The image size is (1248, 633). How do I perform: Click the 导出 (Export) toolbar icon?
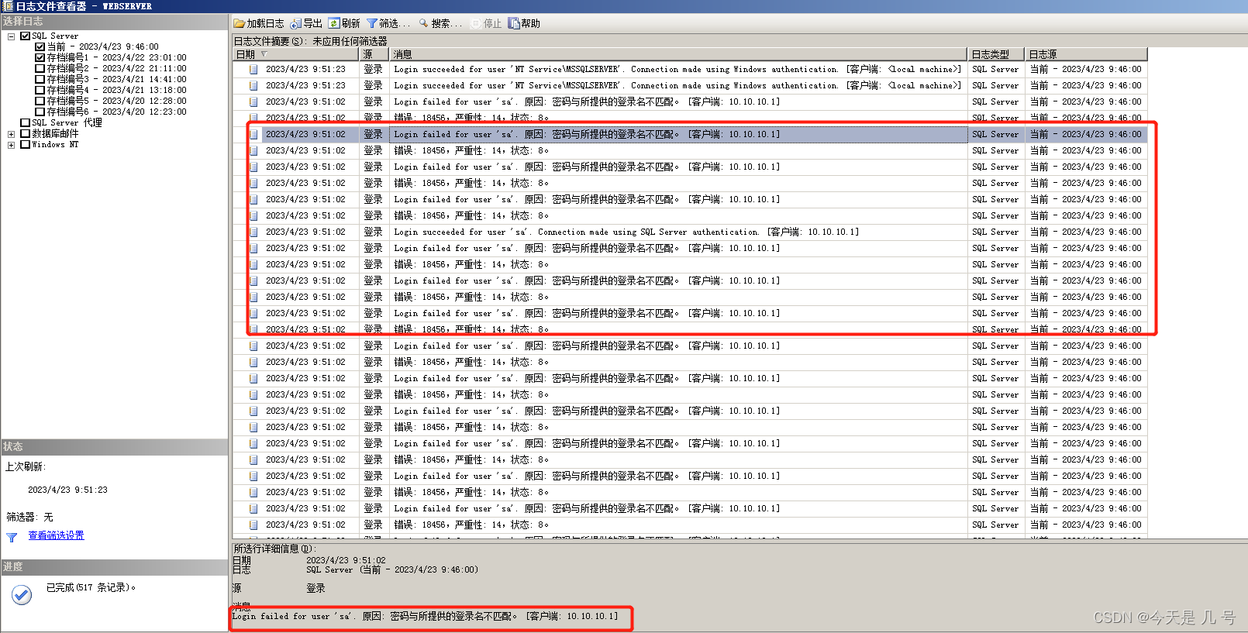pyautogui.click(x=296, y=23)
